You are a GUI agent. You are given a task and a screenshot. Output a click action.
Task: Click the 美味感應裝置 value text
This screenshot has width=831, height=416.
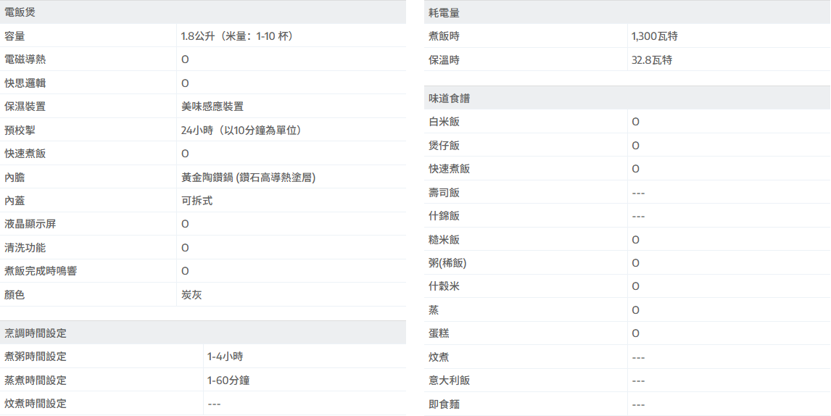pyautogui.click(x=212, y=107)
